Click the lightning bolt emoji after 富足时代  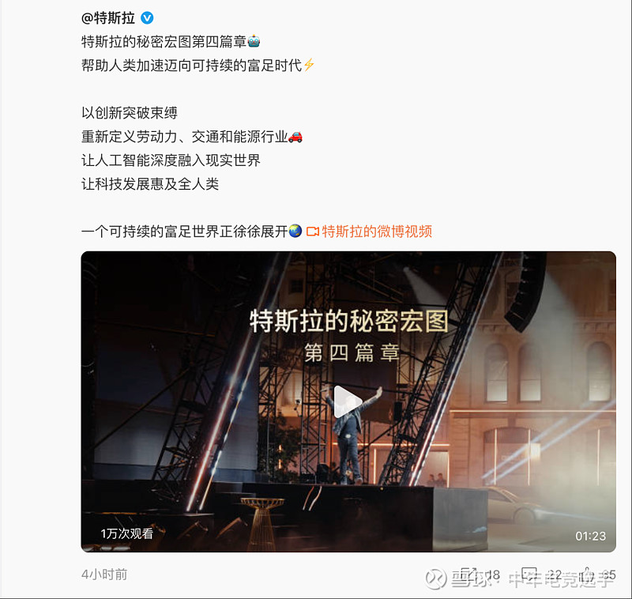[309, 65]
